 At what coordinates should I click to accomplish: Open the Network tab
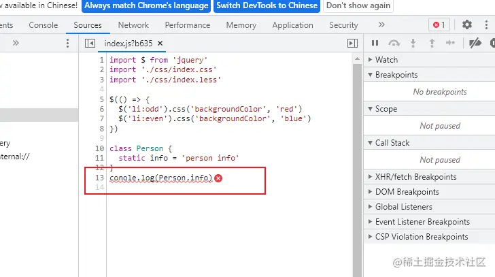click(x=133, y=25)
